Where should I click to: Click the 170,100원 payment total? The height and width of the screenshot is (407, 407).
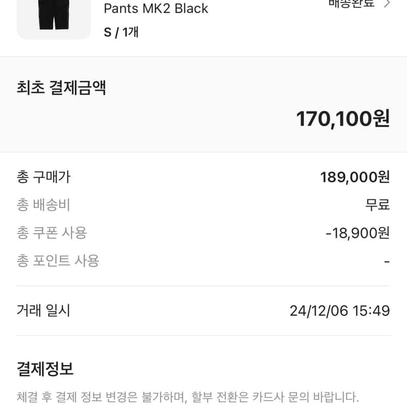[x=343, y=119]
